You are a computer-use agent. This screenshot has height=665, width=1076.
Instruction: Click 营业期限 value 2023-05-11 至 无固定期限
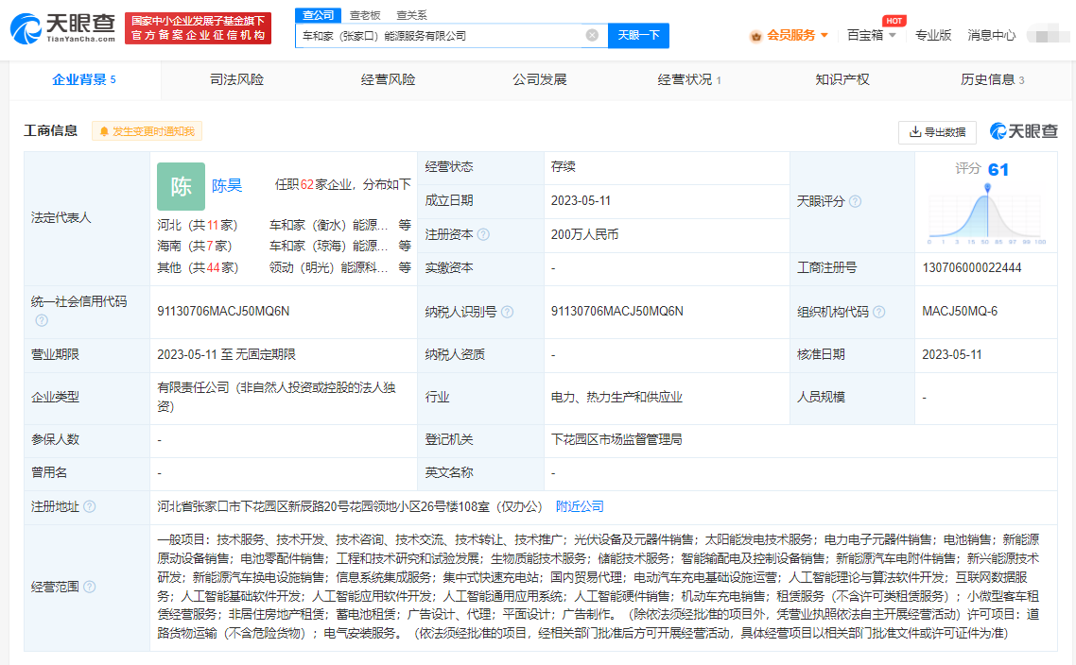point(227,354)
